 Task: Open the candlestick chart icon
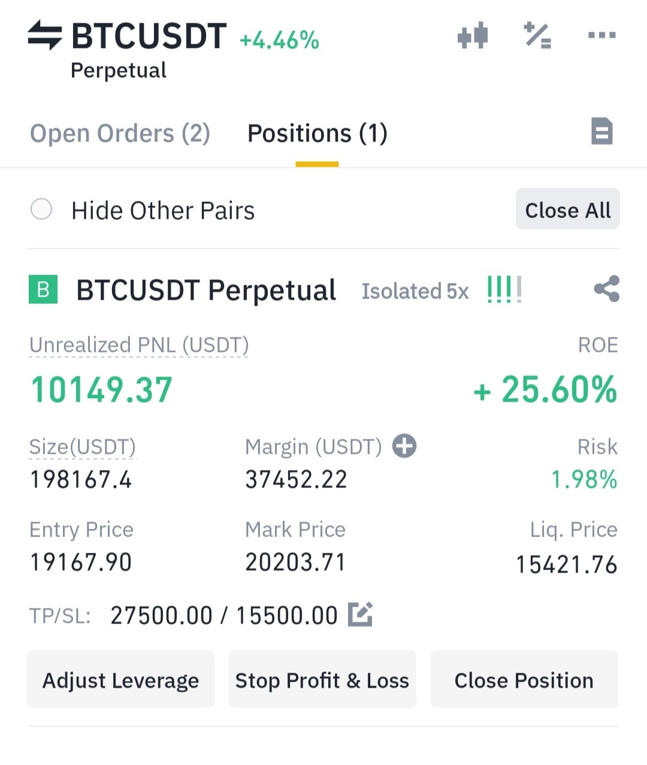coord(472,35)
